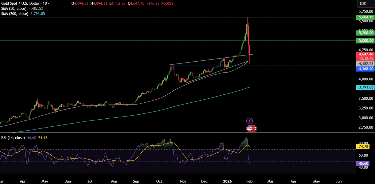Select the green alert level 5,604.15
Viewport: 375px width, 184px height.
[x=365, y=17]
